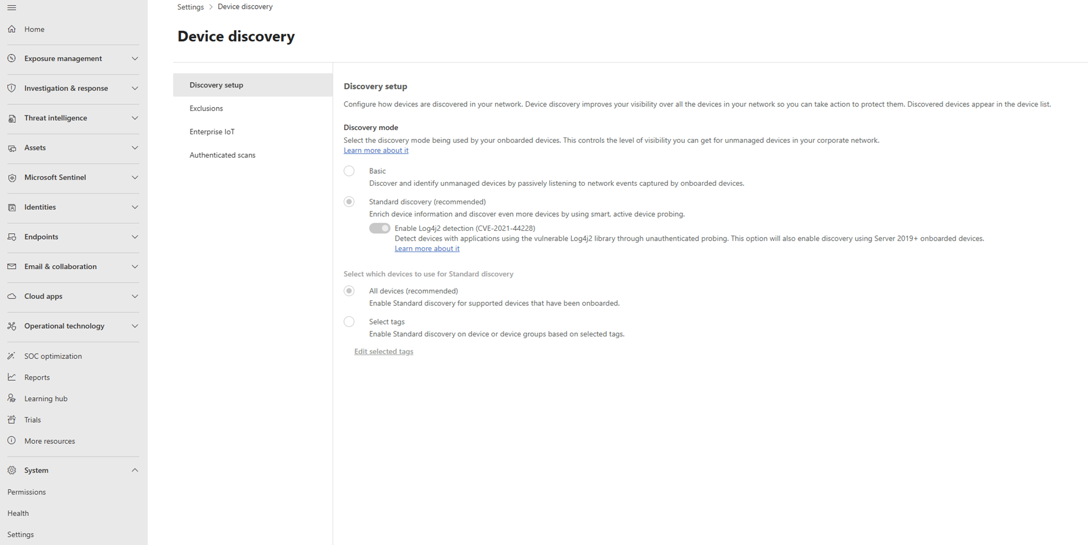This screenshot has width=1088, height=545.
Task: Click the Investigation & response shield icon
Action: pyautogui.click(x=12, y=88)
